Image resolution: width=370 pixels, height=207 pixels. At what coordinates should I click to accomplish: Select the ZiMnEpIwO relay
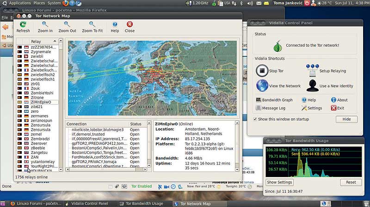coord(41,102)
